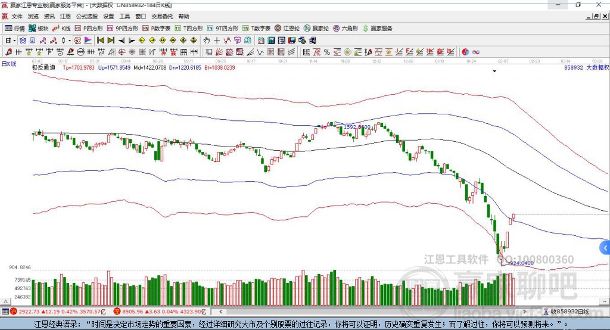
Task: Jump to first bar arrow icon
Action: [101, 41]
